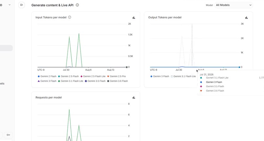Toggle Gemini 2.5 Flash Lite legend entry
Image resolution: width=264 pixels, height=141 pixels.
click(93, 76)
